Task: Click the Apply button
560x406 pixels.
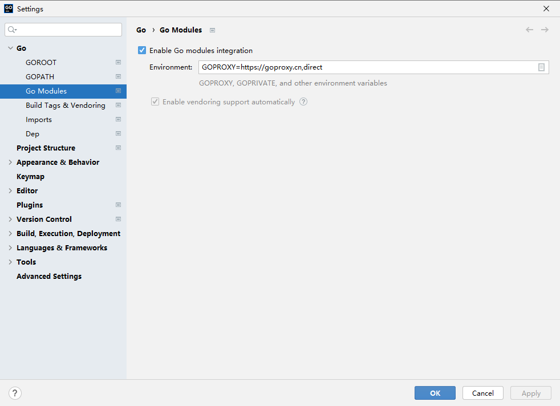Action: click(531, 393)
